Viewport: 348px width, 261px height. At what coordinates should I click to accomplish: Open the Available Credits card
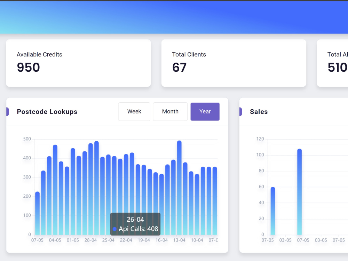point(78,63)
